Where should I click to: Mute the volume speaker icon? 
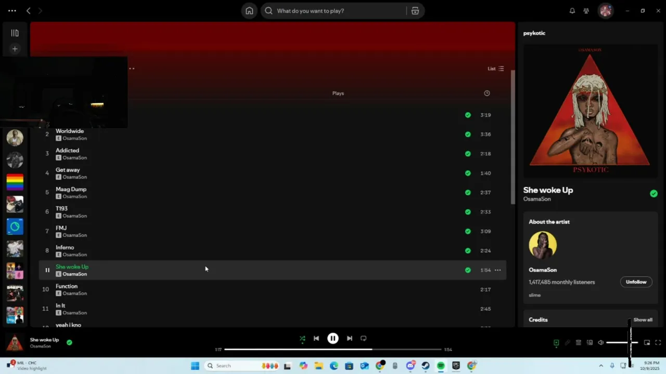tap(601, 343)
